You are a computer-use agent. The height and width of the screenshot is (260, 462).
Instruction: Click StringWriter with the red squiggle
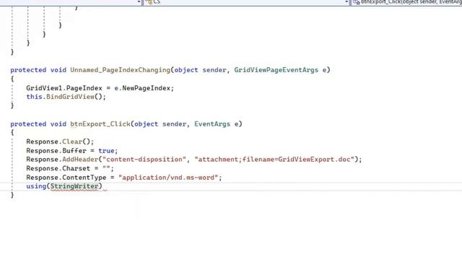[x=74, y=186]
